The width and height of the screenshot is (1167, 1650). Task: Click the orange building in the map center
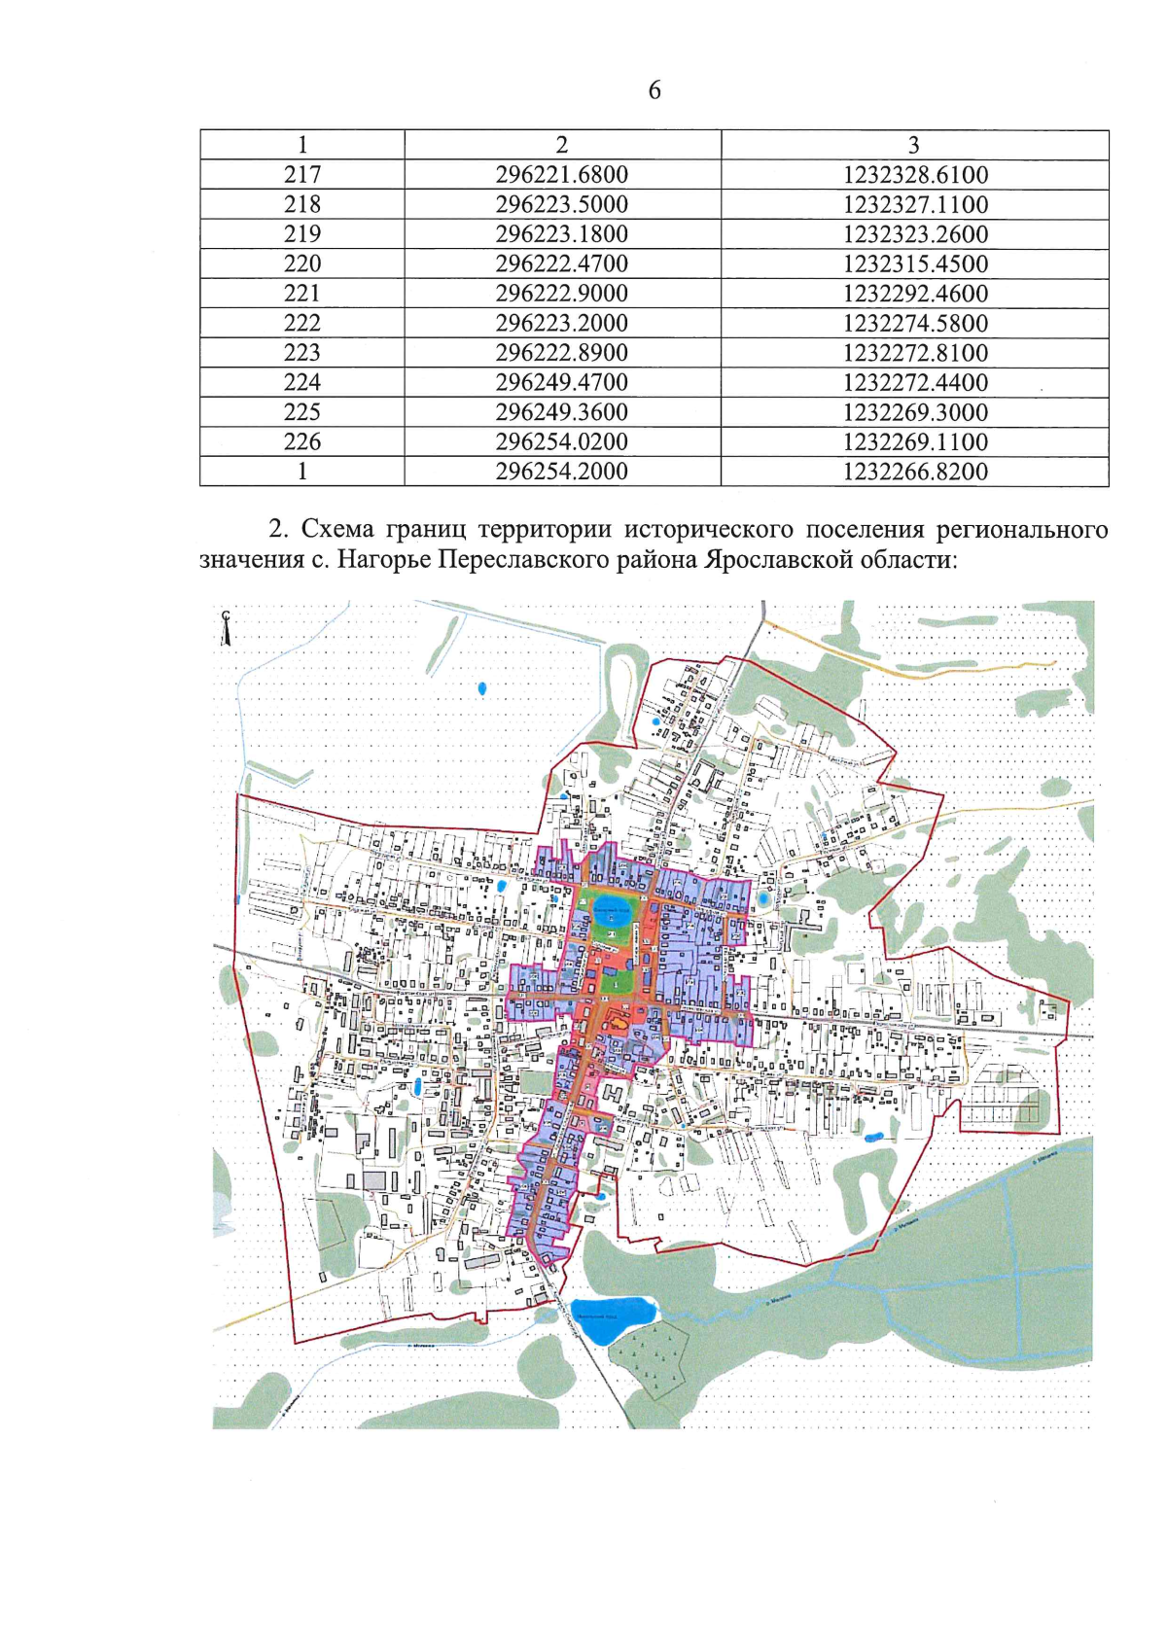617,1021
